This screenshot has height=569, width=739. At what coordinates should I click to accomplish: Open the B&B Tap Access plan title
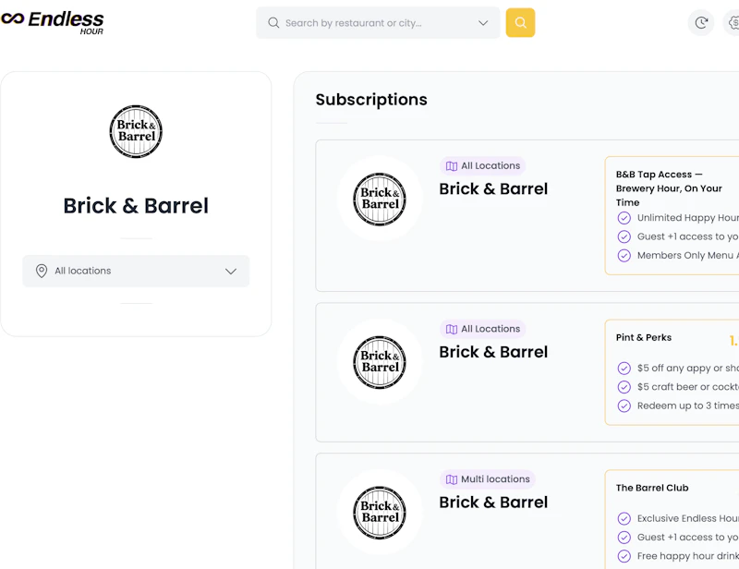click(x=668, y=188)
